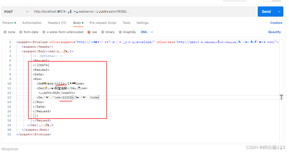This screenshot has width=289, height=152.
Task: Open the Authorization tab
Action: coord(32,23)
